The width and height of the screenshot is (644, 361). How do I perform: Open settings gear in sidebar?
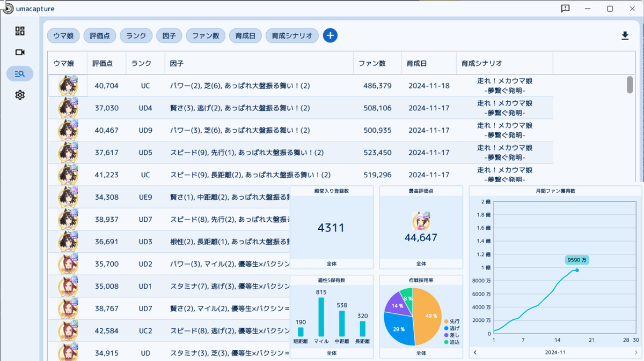20,95
